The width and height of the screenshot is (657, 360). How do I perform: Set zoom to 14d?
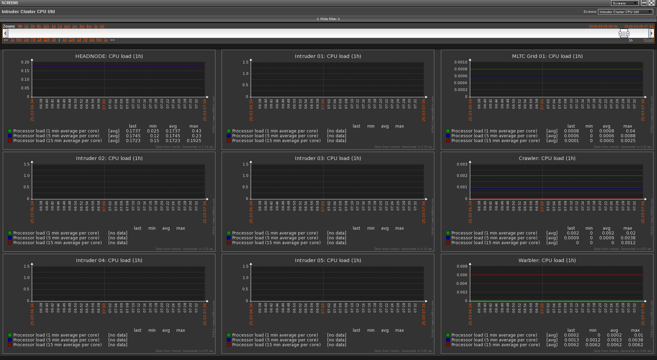tap(67, 26)
